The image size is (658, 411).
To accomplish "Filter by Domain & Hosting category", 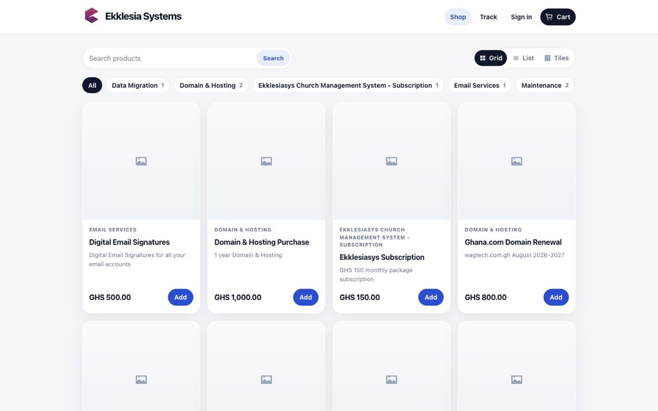I will [x=211, y=85].
